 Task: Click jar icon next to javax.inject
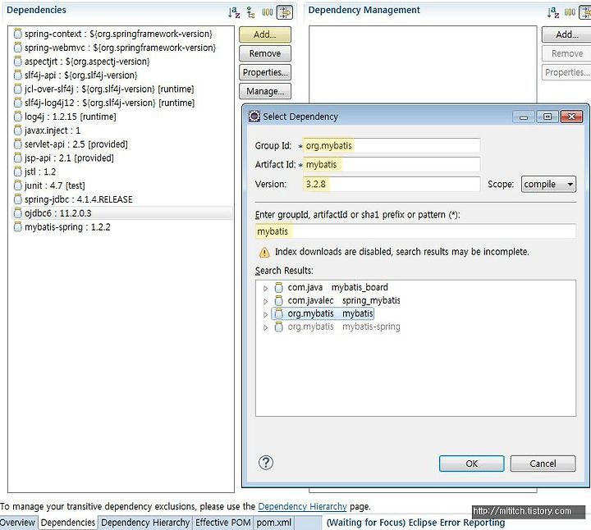(x=17, y=130)
